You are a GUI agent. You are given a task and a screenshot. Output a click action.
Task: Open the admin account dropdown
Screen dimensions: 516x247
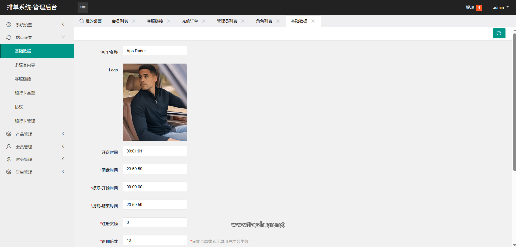pyautogui.click(x=500, y=8)
